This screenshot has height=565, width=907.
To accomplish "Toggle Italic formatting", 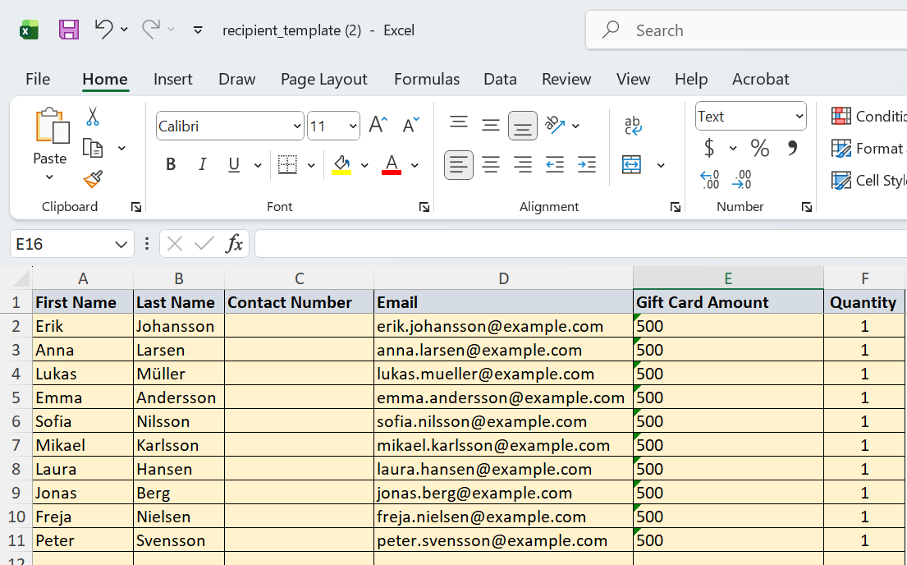I will tap(203, 165).
